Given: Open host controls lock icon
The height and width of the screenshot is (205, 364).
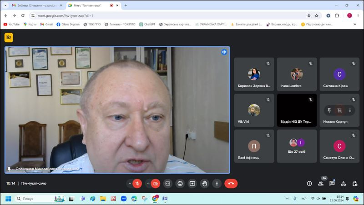Looking at the screenshot, I should pyautogui.click(x=355, y=184).
